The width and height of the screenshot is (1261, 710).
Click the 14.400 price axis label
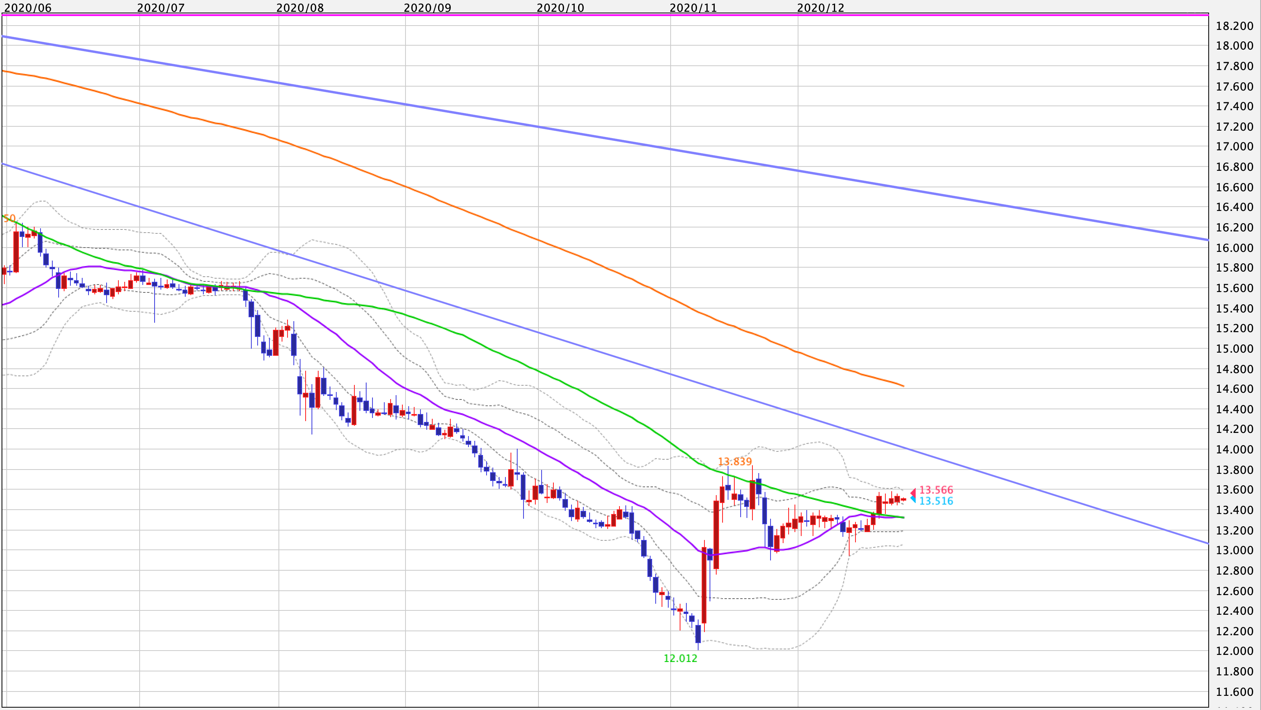pyautogui.click(x=1235, y=409)
